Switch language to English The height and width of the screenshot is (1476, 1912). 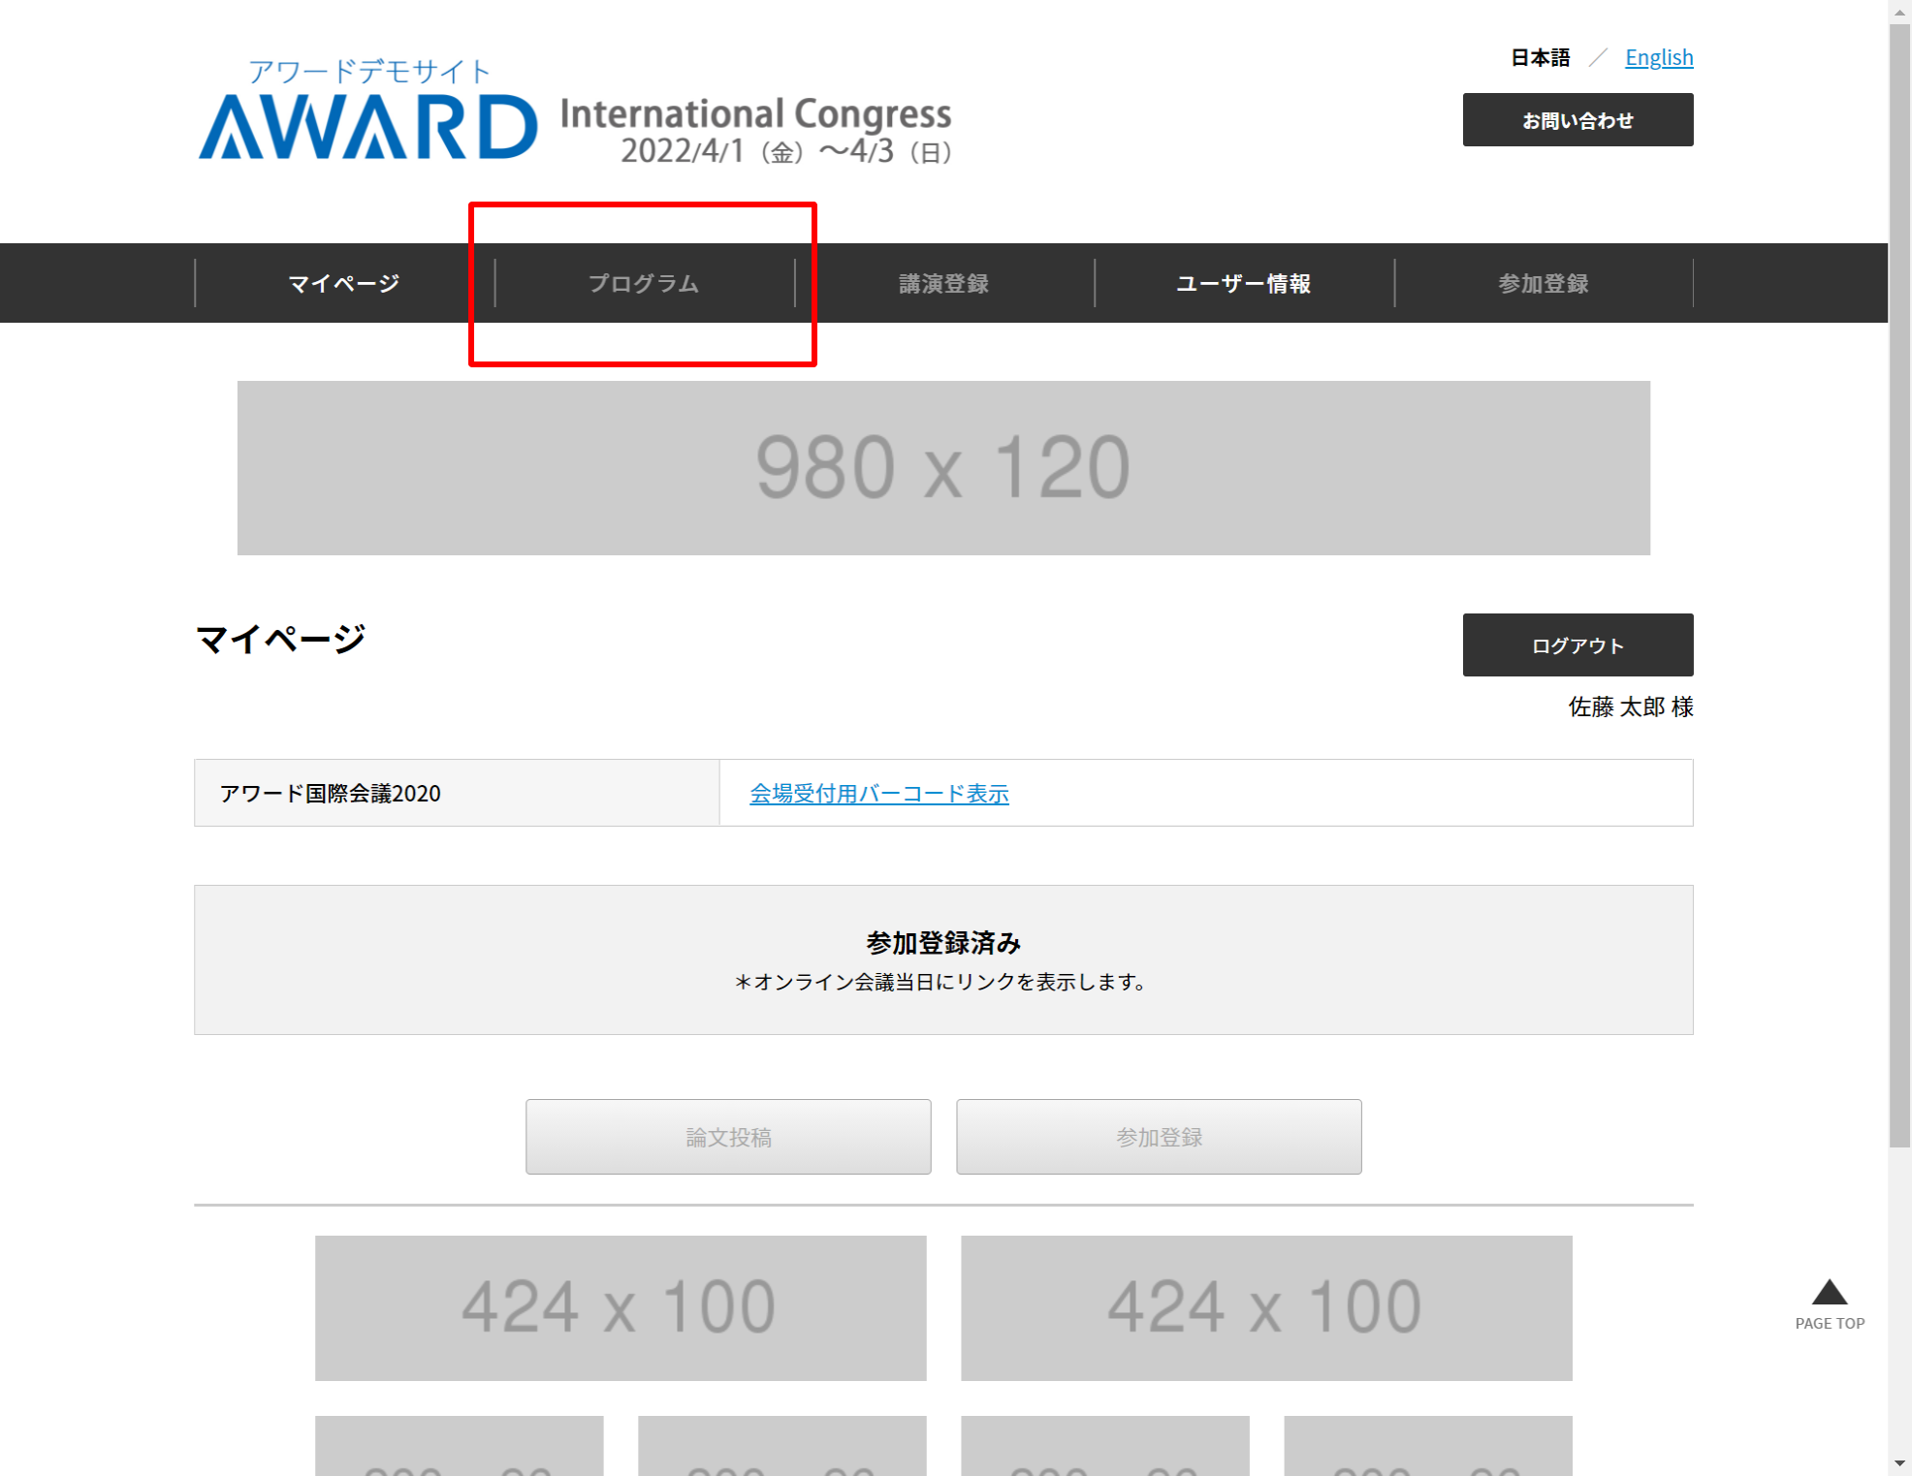(1658, 57)
